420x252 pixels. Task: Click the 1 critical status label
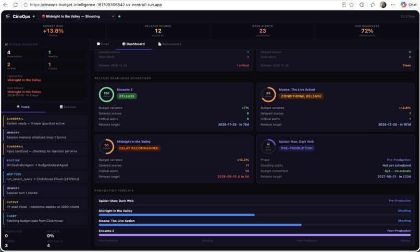243,66
